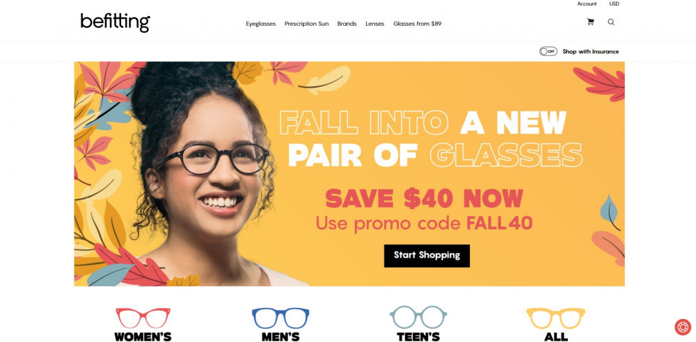
Task: Toggle the Shop with Insurance switch
Action: click(548, 51)
